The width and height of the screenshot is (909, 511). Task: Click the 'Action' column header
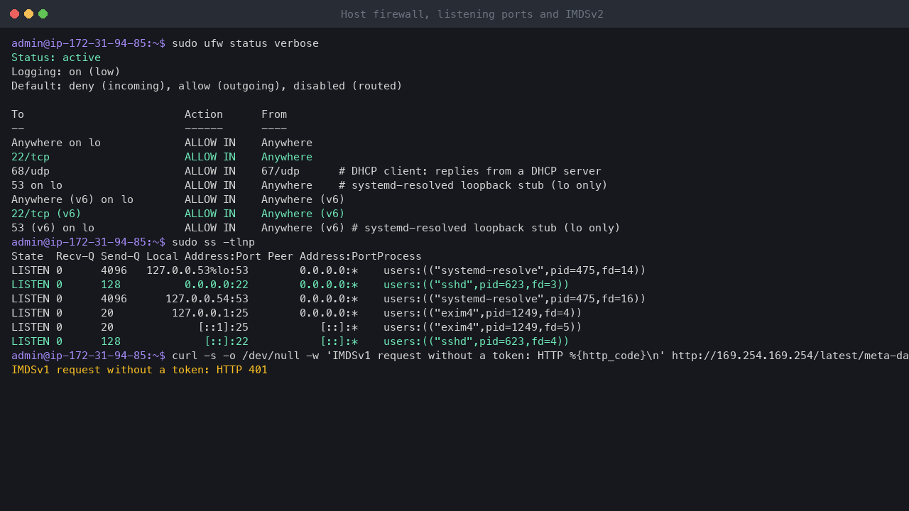click(x=204, y=114)
